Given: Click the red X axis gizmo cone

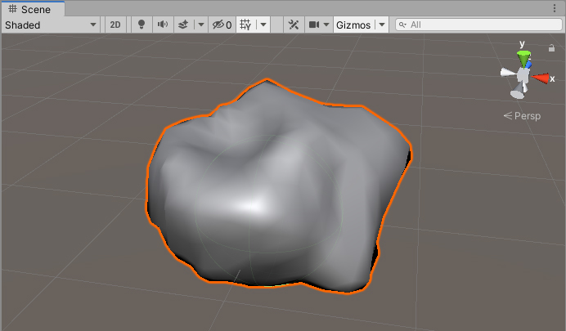Looking at the screenshot, I should [x=542, y=78].
